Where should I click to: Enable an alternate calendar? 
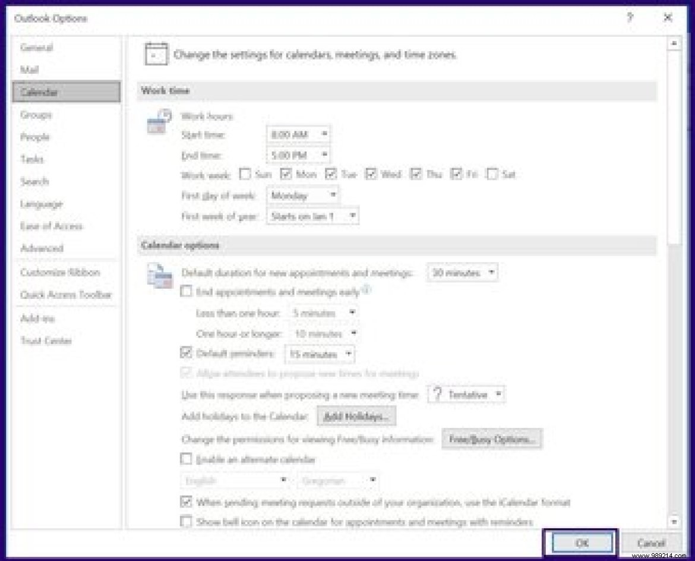pyautogui.click(x=185, y=459)
